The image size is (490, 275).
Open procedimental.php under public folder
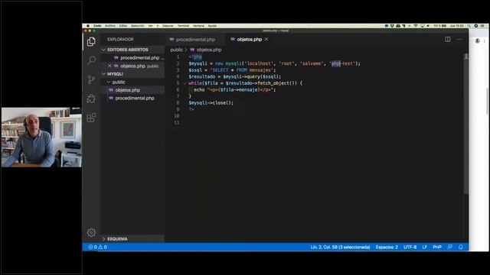(132, 99)
